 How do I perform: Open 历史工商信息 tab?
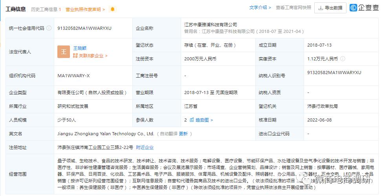[46, 9]
